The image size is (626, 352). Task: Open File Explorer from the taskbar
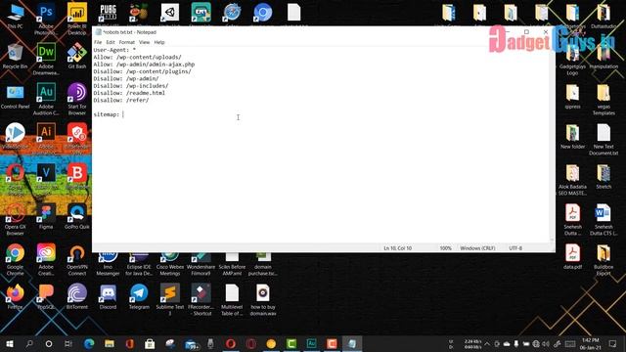110,343
